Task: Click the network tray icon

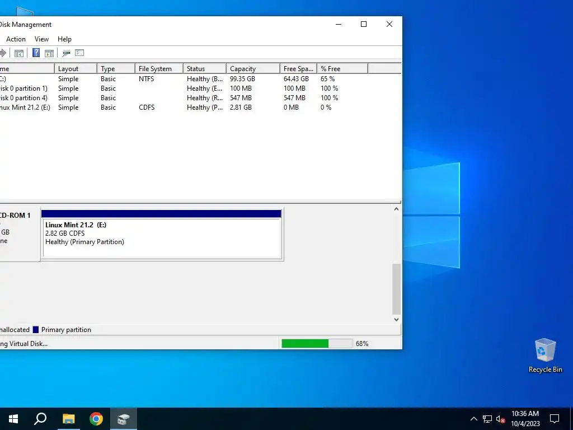Action: point(487,419)
